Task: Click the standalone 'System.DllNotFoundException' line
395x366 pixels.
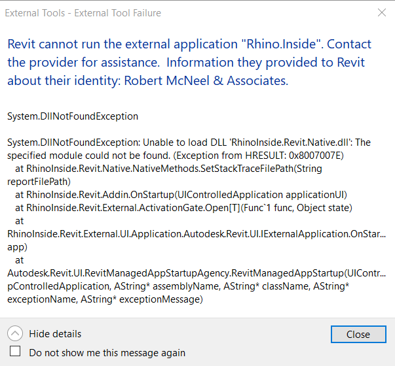Action: [73, 116]
